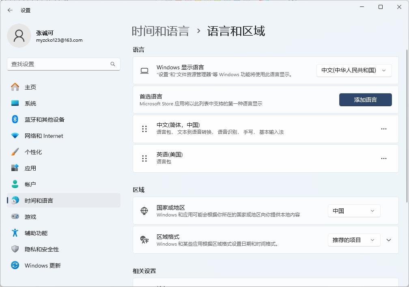Open 应用 settings page
The width and height of the screenshot is (409, 287).
click(64, 168)
